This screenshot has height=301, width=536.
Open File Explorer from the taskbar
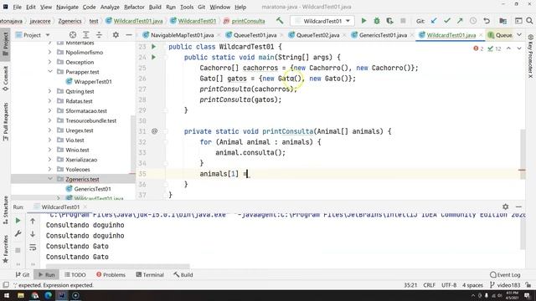pos(21,295)
